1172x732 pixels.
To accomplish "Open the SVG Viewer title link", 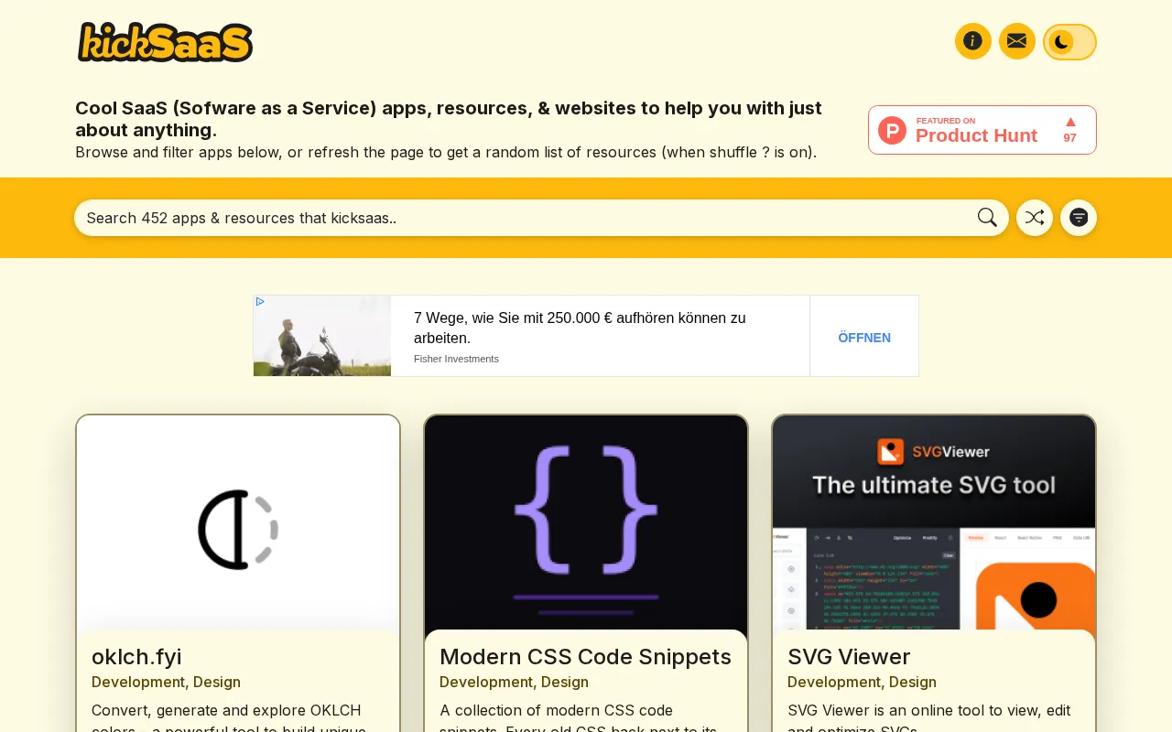I will tap(849, 657).
